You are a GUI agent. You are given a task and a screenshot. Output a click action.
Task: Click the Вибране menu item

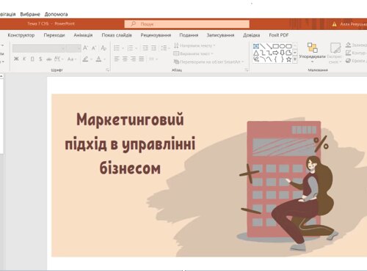click(30, 14)
